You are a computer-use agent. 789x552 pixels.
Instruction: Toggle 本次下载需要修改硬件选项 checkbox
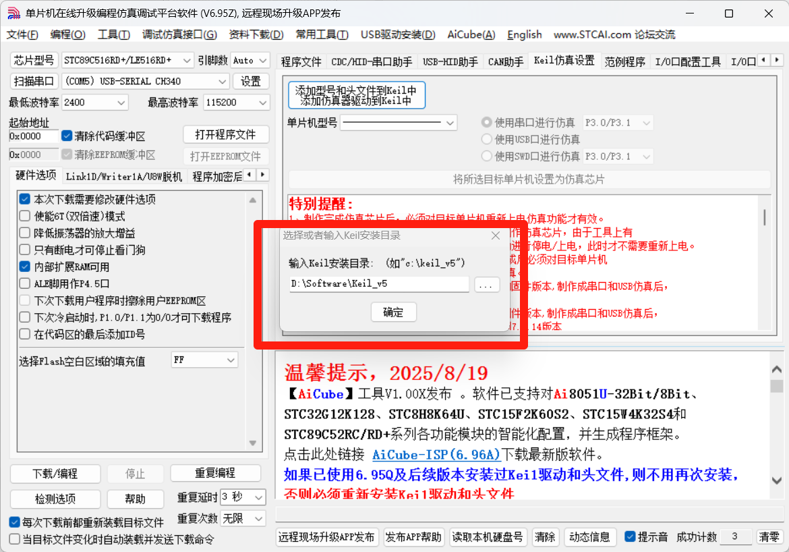point(25,200)
